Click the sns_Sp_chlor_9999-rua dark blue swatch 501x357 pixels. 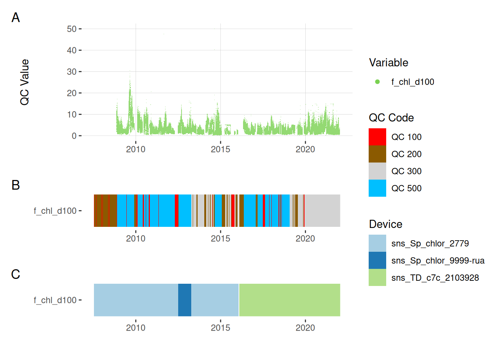coord(377,260)
